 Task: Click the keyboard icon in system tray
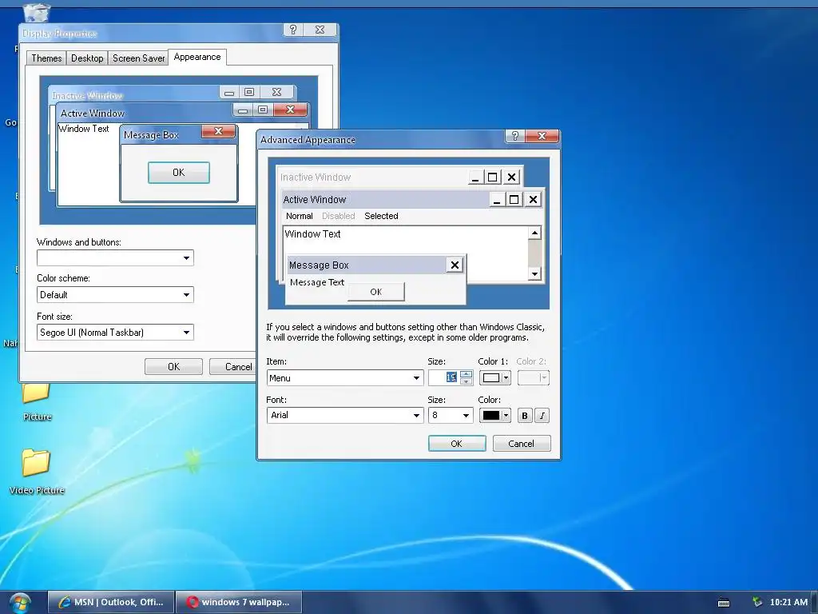(724, 603)
